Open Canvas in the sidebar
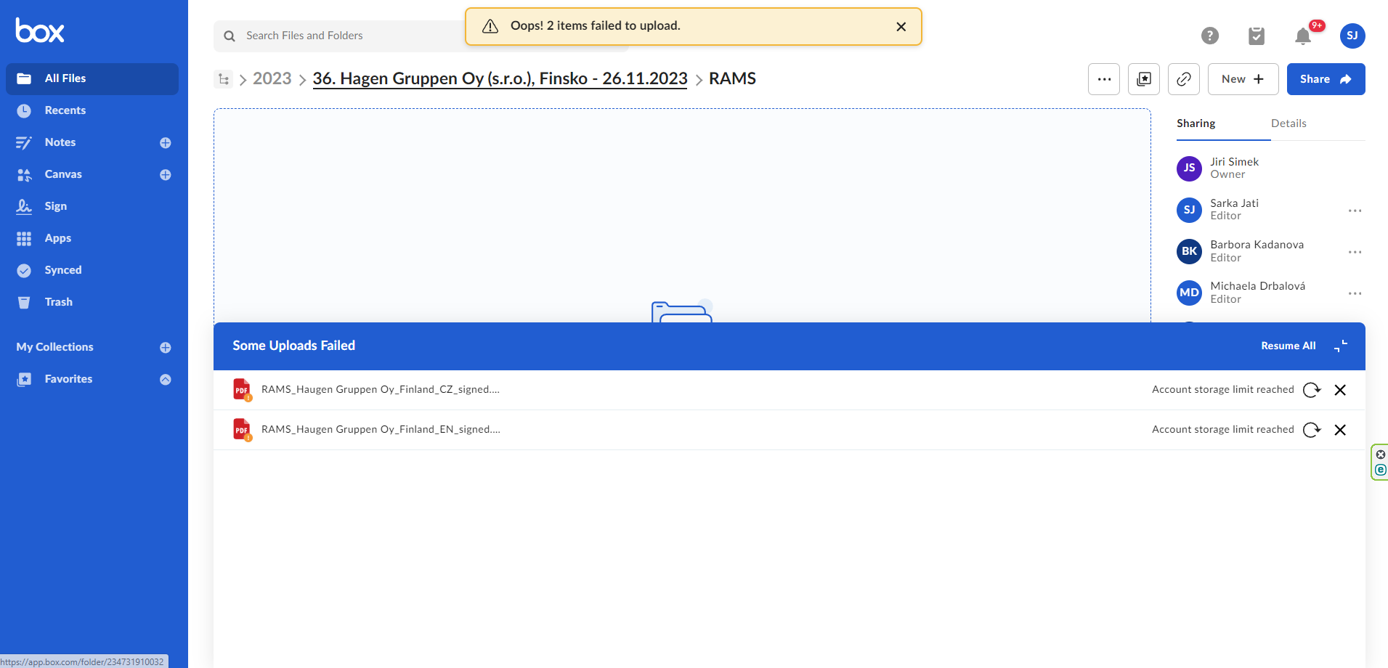 pyautogui.click(x=63, y=174)
